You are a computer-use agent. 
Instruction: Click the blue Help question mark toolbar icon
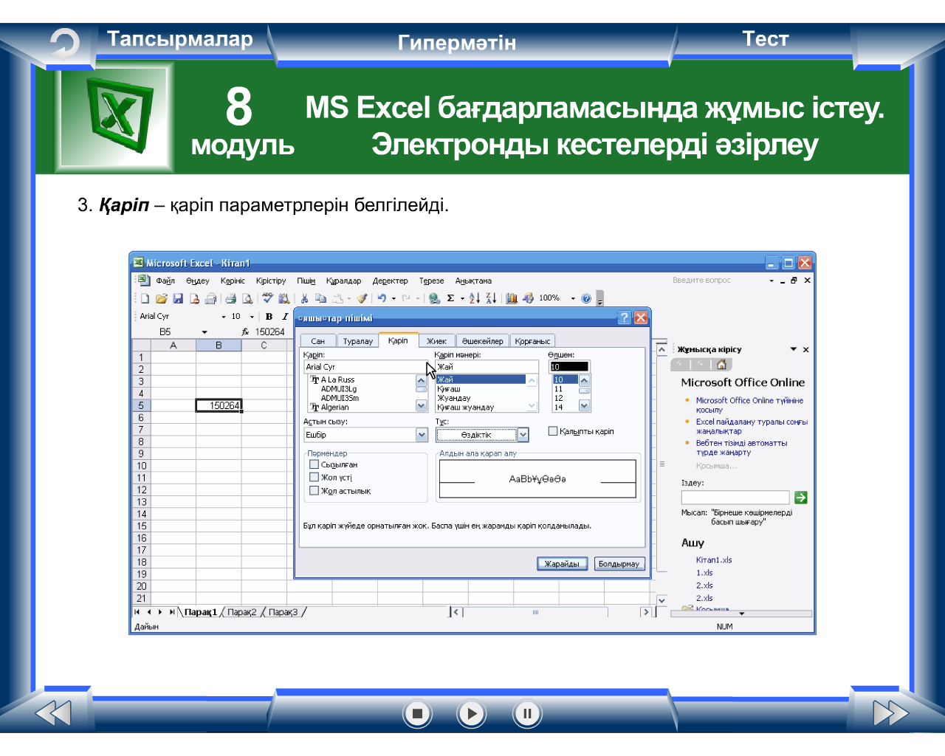[586, 298]
